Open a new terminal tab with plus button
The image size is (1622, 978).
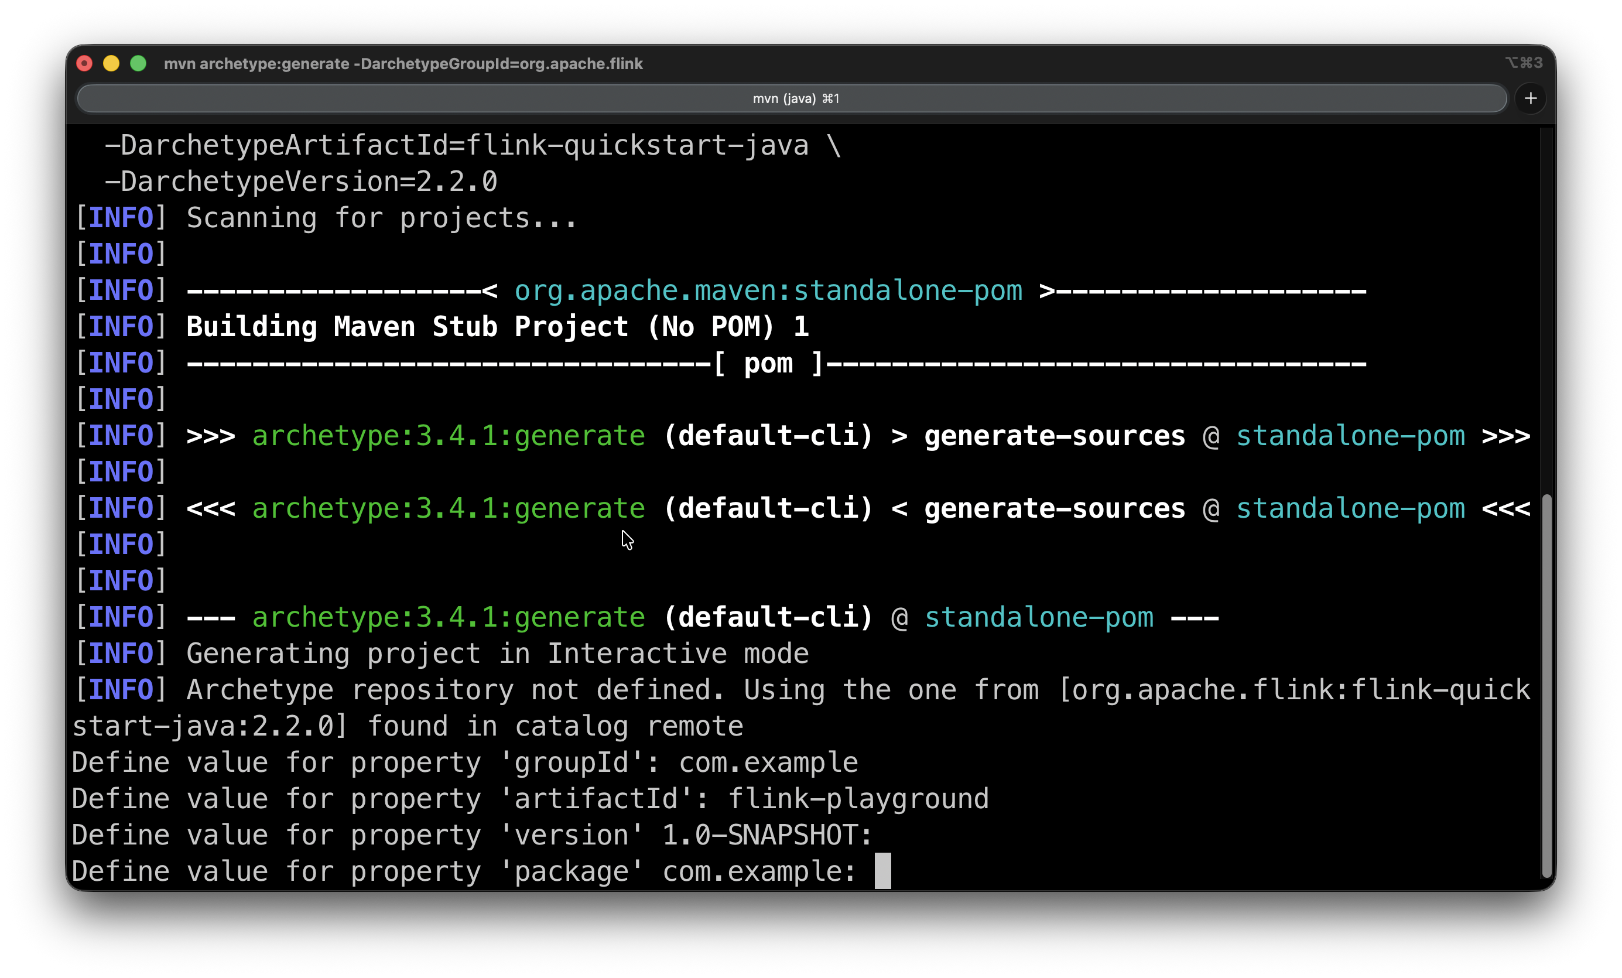[1531, 98]
